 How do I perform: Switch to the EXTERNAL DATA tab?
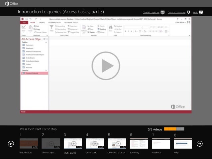pyautogui.click(x=54, y=23)
